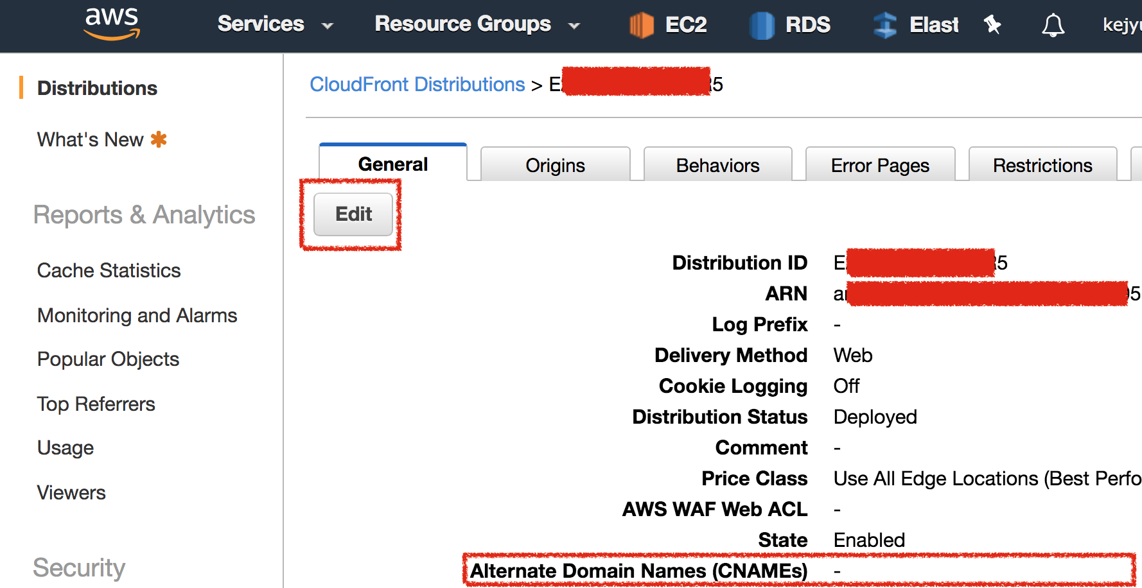Screen dimensions: 1142x588
Task: Expand the Services dropdown menu
Action: click(x=275, y=24)
